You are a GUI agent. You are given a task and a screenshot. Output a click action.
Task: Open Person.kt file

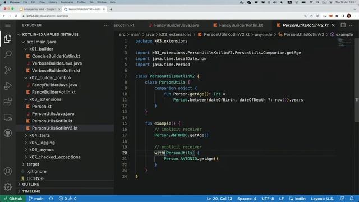(42, 107)
